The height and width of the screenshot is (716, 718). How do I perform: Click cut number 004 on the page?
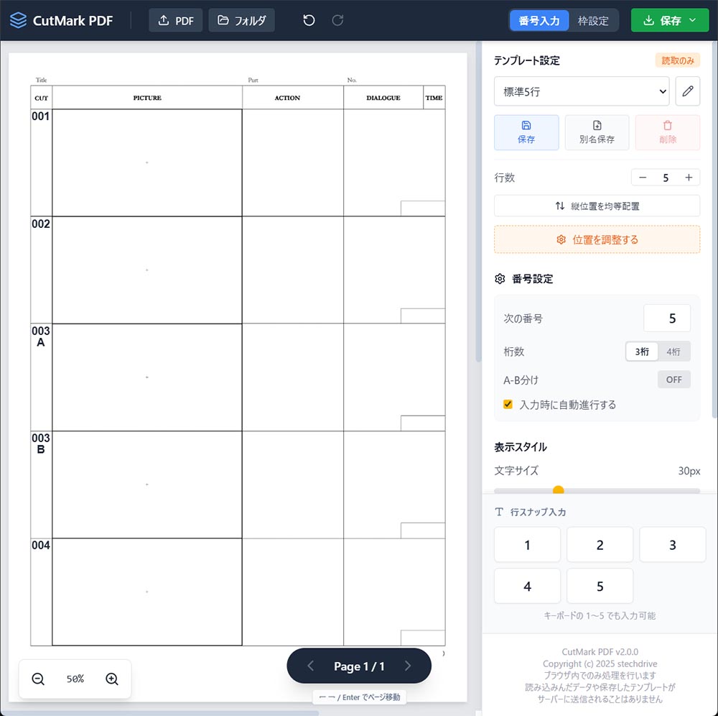point(41,545)
